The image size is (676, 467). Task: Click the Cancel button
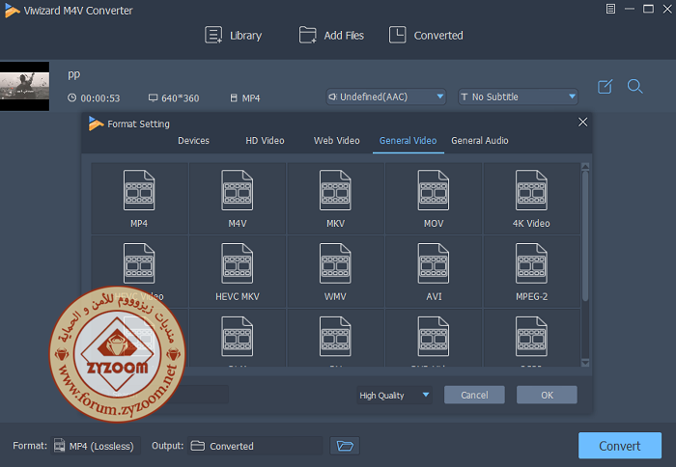[x=474, y=395]
